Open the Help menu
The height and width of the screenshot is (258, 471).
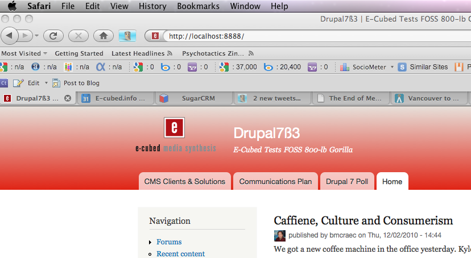click(279, 6)
